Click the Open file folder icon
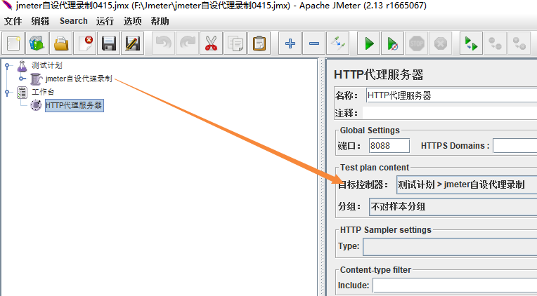Image resolution: width=537 pixels, height=296 pixels. (x=60, y=43)
